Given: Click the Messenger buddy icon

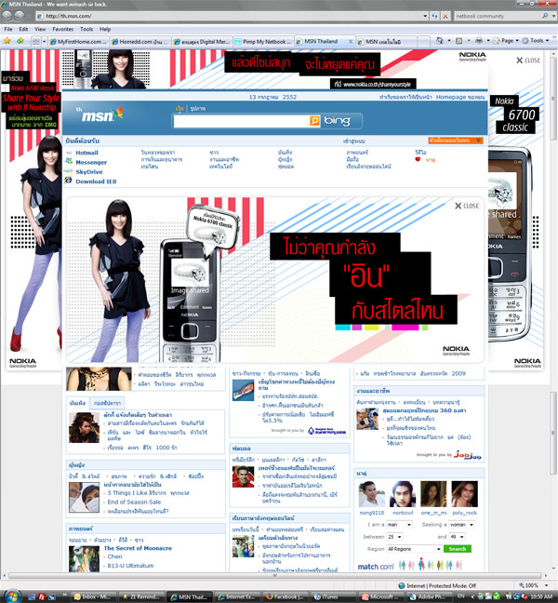Looking at the screenshot, I should click(69, 161).
